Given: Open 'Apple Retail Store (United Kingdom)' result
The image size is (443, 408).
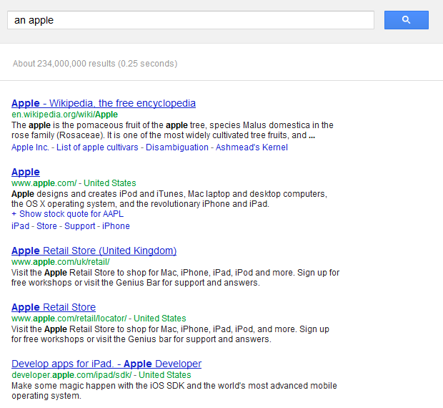Looking at the screenshot, I should (94, 251).
